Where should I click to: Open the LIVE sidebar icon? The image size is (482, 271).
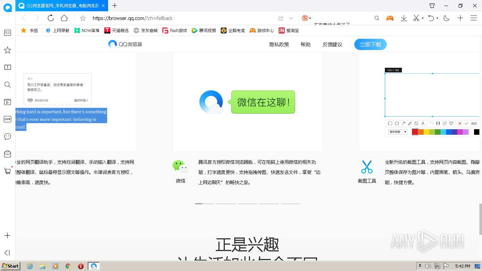pyautogui.click(x=7, y=119)
